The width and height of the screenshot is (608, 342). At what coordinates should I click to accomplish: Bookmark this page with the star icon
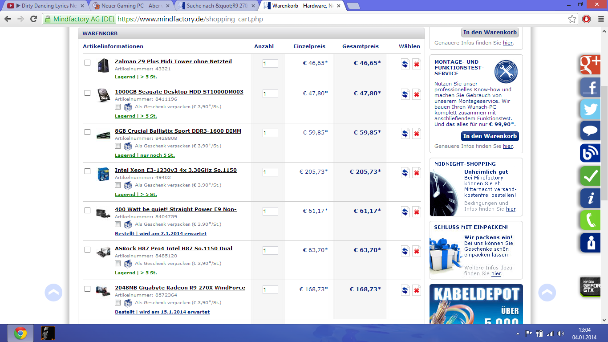(572, 19)
